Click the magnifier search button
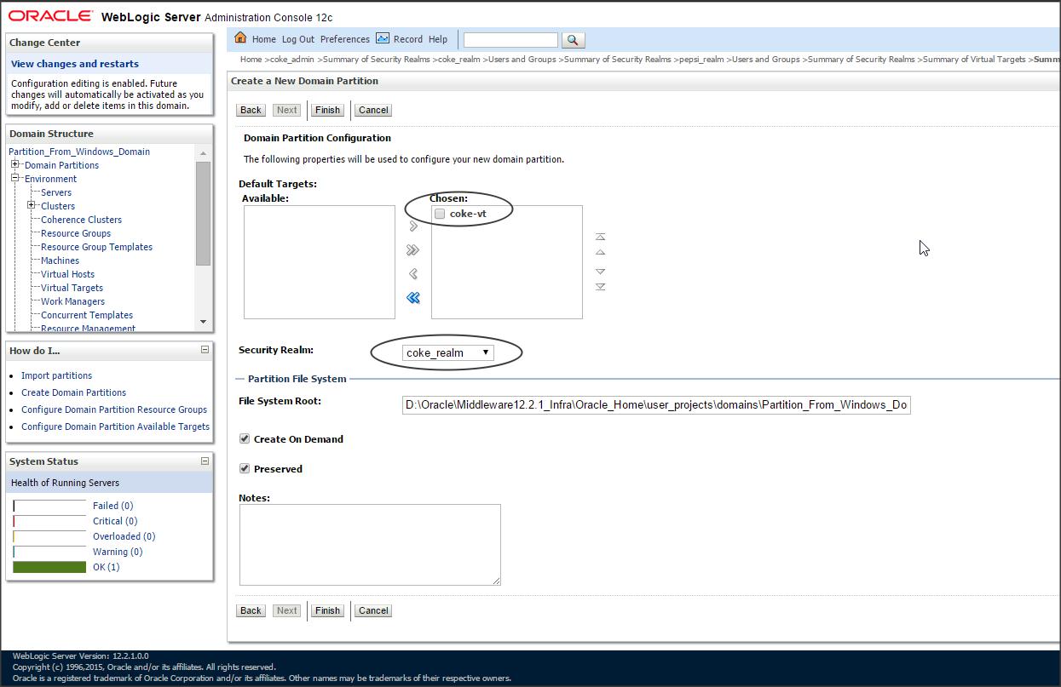 pyautogui.click(x=573, y=40)
